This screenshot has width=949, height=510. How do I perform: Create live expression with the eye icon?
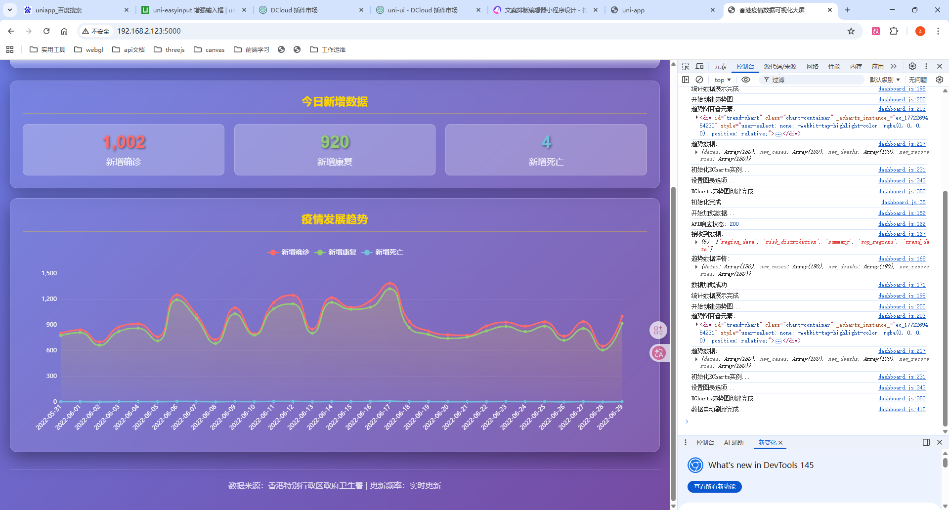746,80
